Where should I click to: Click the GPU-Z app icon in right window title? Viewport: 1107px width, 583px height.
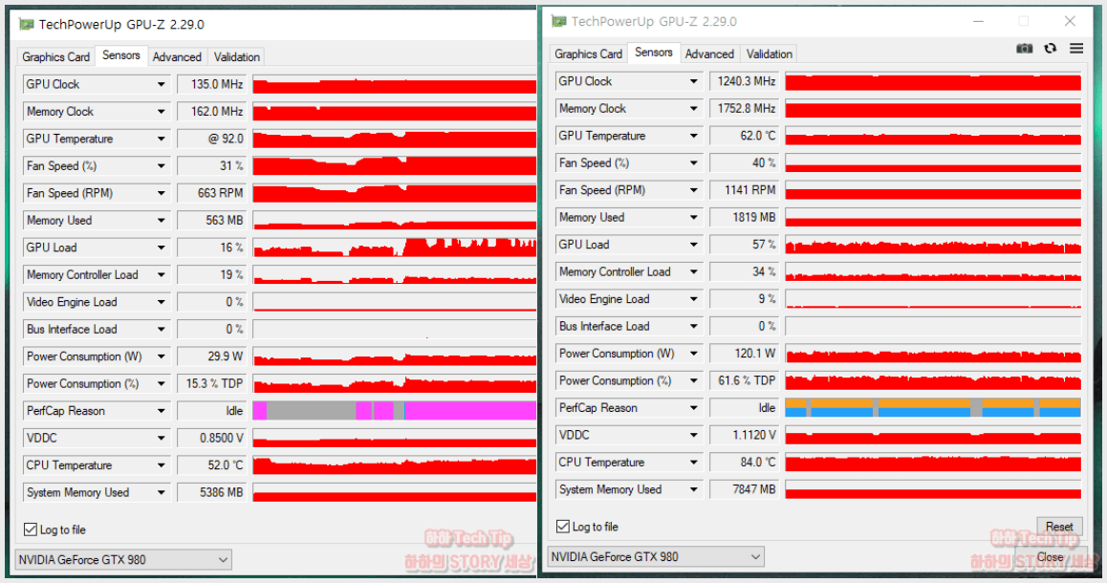(x=558, y=21)
